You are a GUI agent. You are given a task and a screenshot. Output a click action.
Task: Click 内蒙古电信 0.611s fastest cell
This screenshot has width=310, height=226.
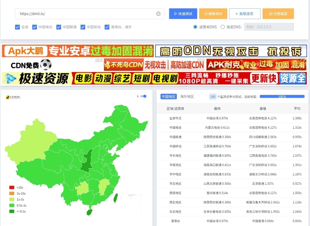[x=217, y=127]
